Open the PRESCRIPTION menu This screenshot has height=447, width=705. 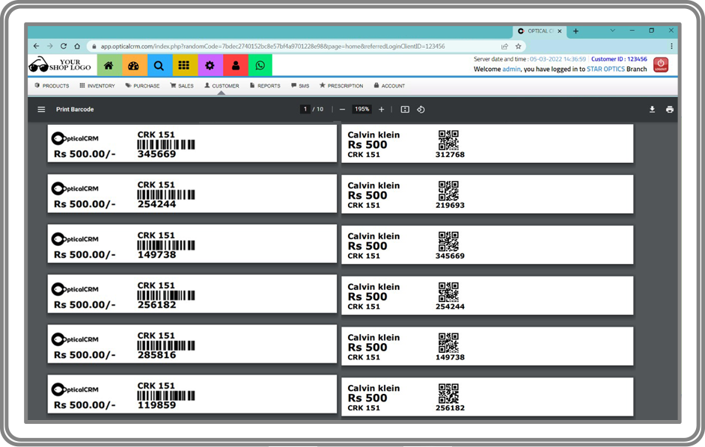point(341,85)
